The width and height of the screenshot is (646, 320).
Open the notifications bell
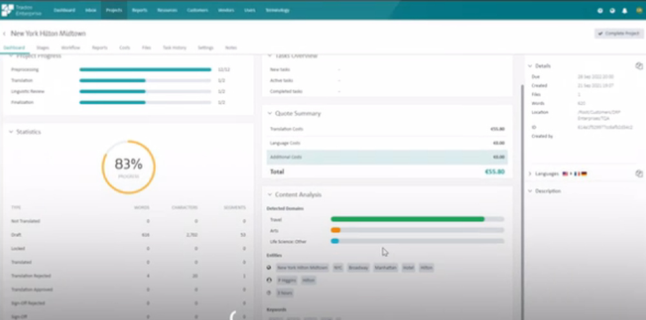tap(625, 11)
